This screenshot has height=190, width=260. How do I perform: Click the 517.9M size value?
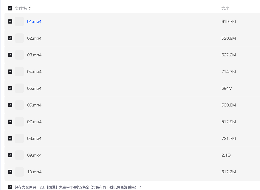[x=229, y=122]
